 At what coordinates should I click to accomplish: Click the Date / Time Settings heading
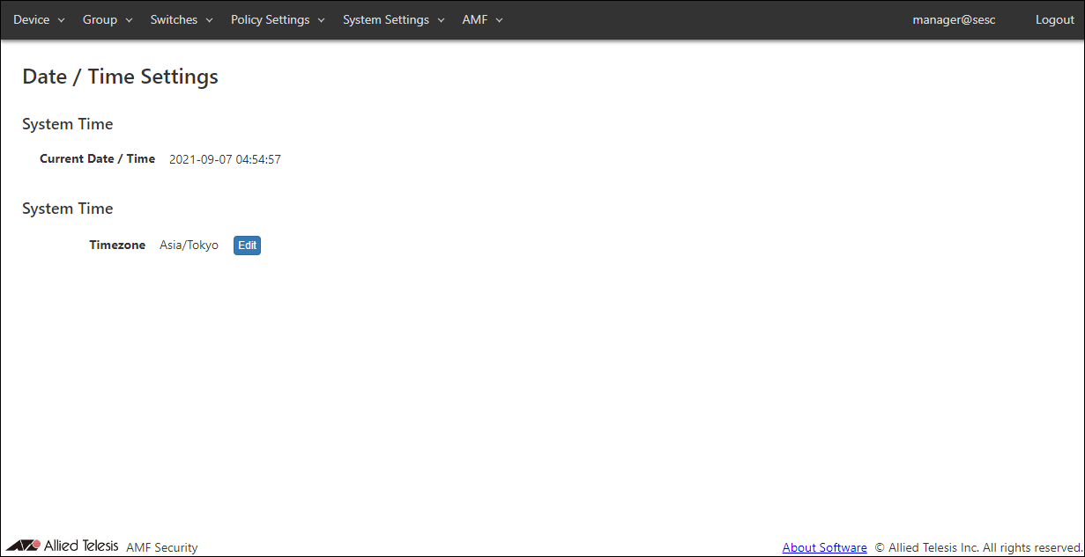pos(120,77)
